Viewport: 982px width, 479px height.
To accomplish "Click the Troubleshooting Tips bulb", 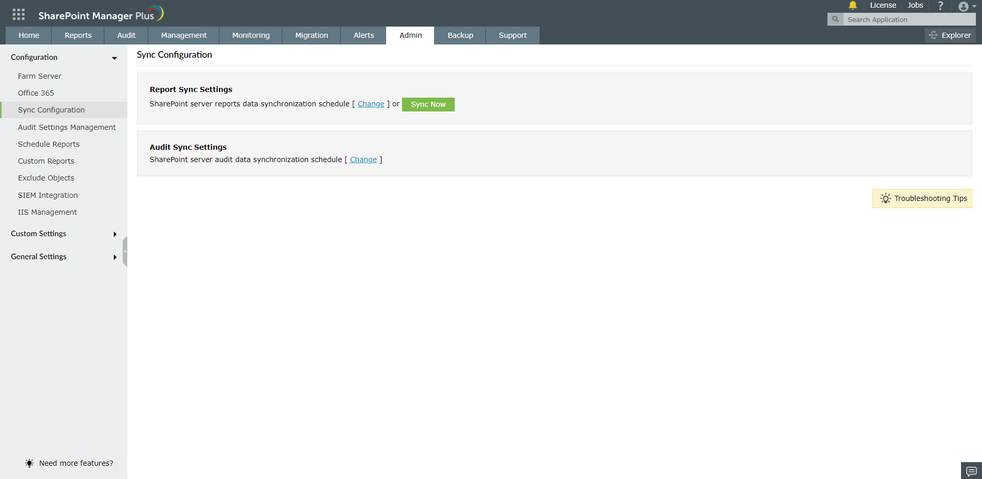I will point(885,198).
